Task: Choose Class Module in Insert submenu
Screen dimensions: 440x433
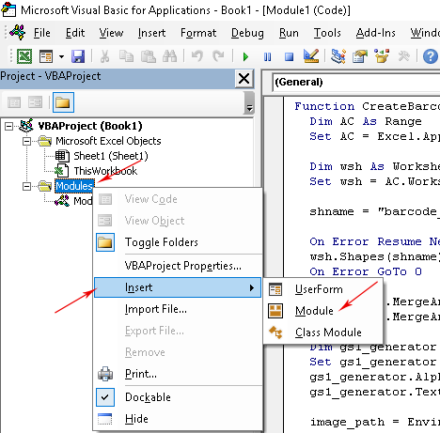Action: 323,332
